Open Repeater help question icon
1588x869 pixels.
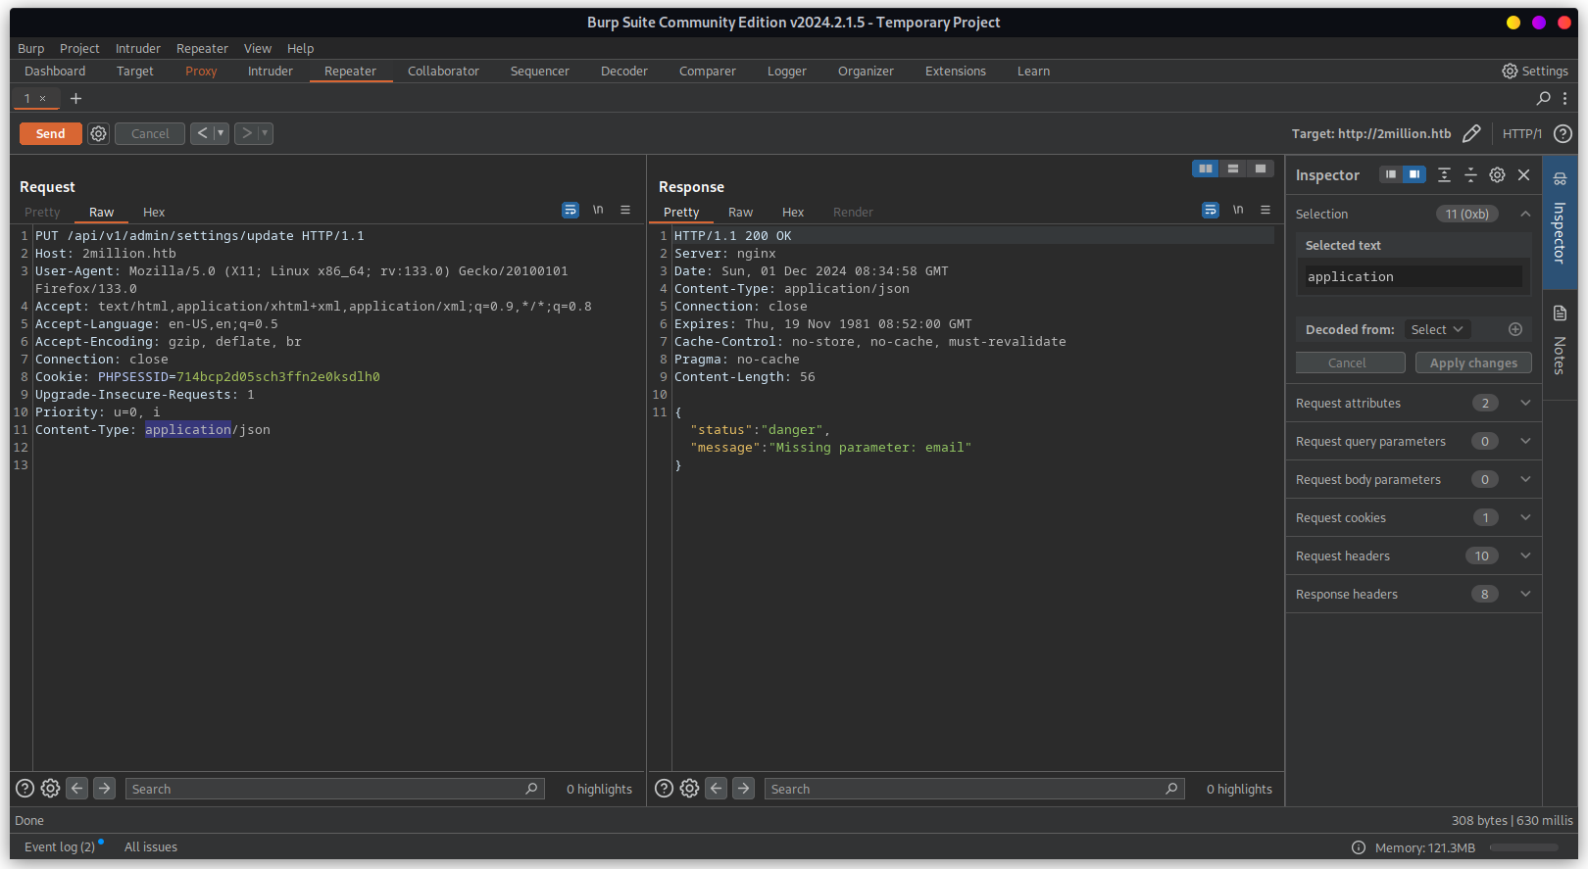1563,133
